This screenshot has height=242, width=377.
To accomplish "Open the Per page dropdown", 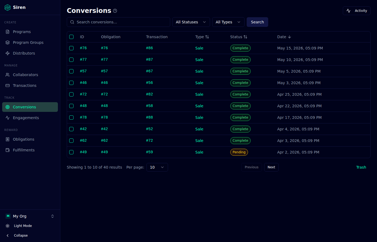I will coord(157,167).
